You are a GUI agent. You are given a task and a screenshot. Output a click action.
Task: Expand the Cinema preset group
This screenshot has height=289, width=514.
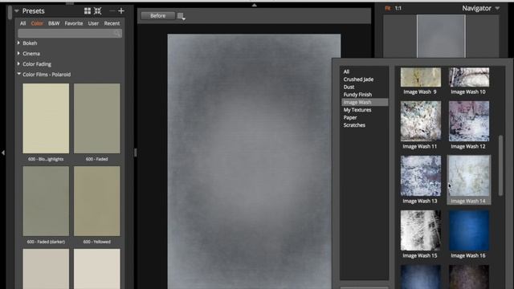coord(18,54)
